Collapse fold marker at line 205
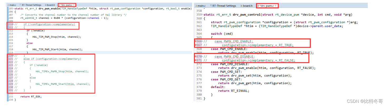Screen dimensions: 387x106 [13, 9]
